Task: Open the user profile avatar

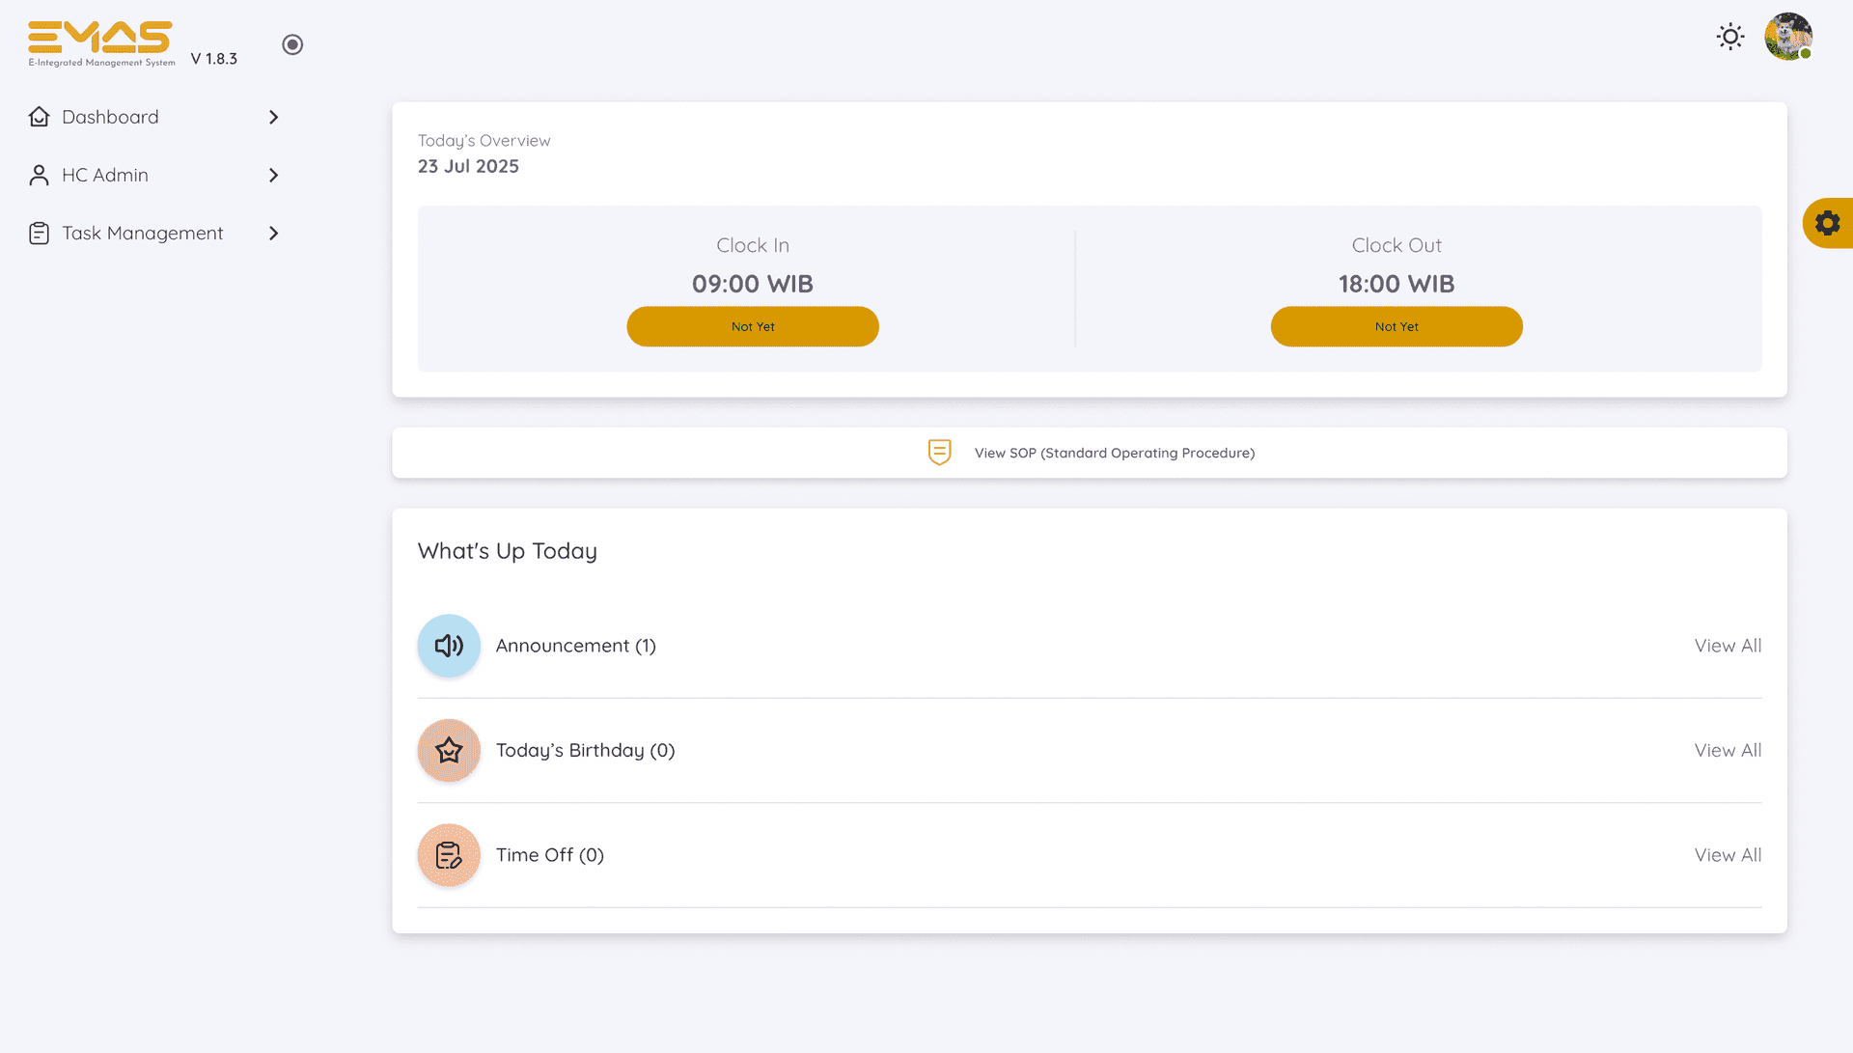Action: 1787,37
